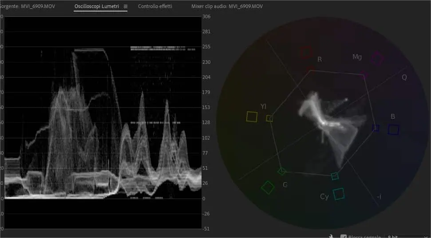Image resolution: width=431 pixels, height=238 pixels.
Task: Click the large magenta Mg target box
Action: pyautogui.click(x=377, y=58)
